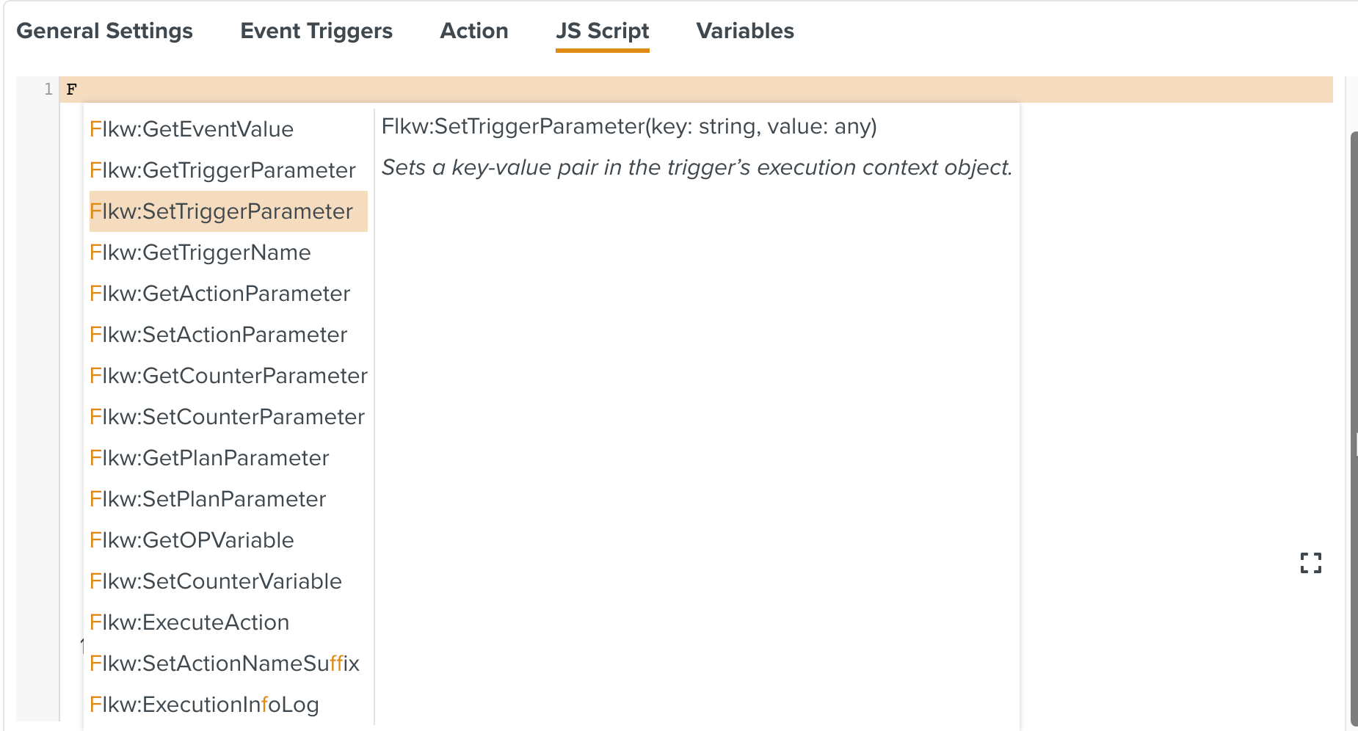Insert Flkw:GetPlanParameter from suggestions
1358x731 pixels.
click(x=209, y=458)
